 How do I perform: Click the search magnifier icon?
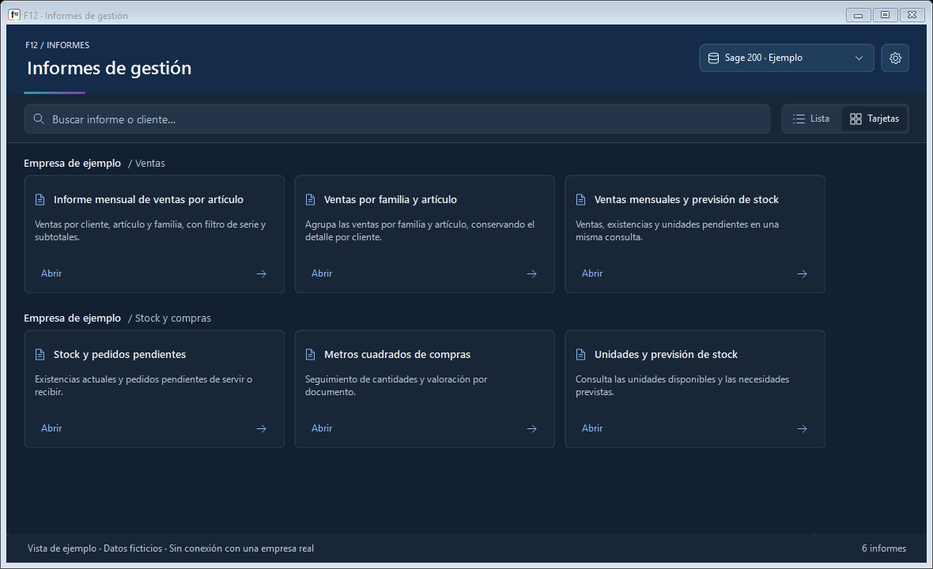(x=39, y=119)
